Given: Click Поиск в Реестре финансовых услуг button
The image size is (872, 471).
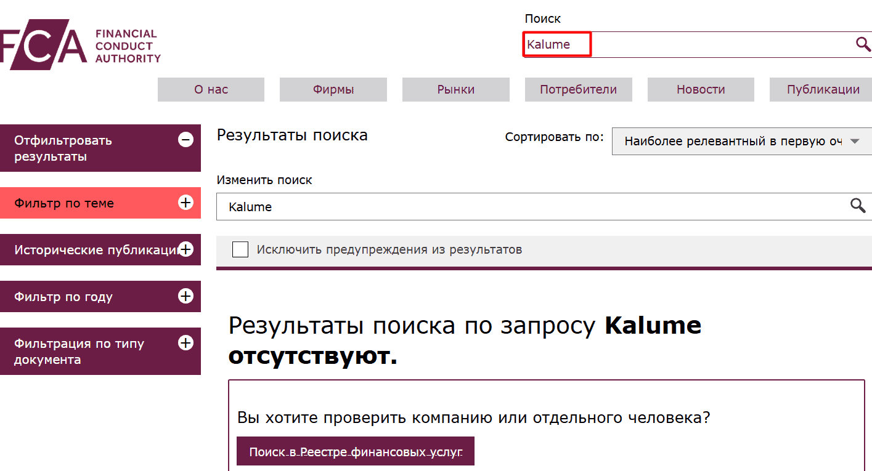Looking at the screenshot, I should point(355,451).
